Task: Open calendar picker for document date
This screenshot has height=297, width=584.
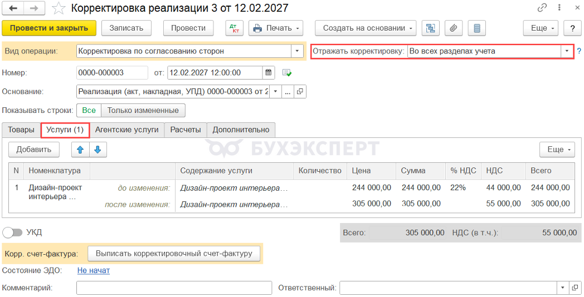Action: pos(268,72)
